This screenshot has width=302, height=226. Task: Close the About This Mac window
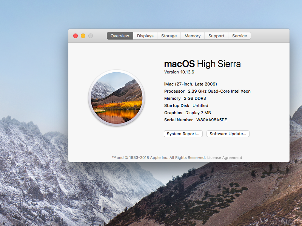click(75, 36)
